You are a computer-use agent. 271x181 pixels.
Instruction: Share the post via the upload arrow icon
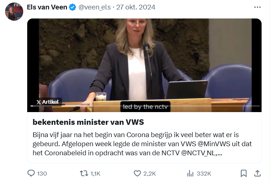pyautogui.click(x=257, y=173)
